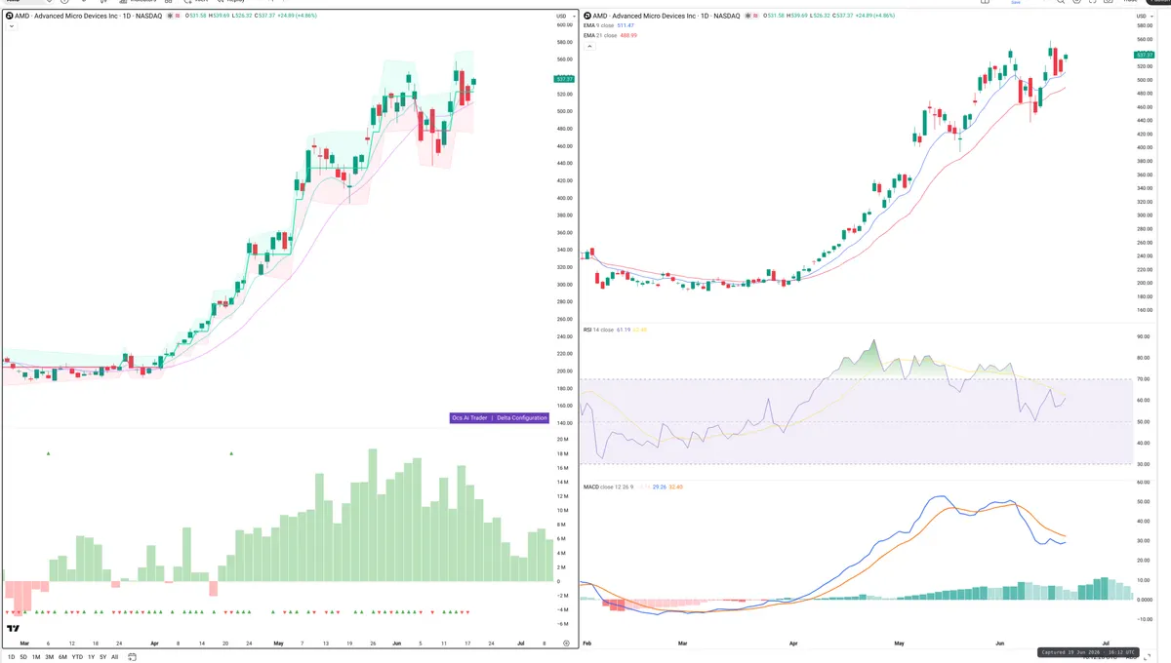Set time range to YTD
The width and height of the screenshot is (1171, 663).
pos(77,657)
